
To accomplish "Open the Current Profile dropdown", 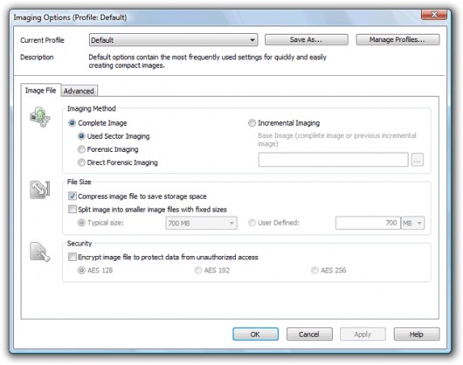I will pyautogui.click(x=173, y=40).
